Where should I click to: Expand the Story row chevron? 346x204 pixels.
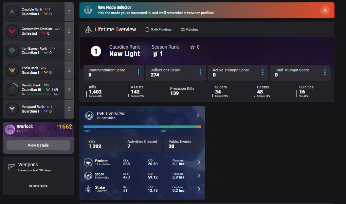199,175
